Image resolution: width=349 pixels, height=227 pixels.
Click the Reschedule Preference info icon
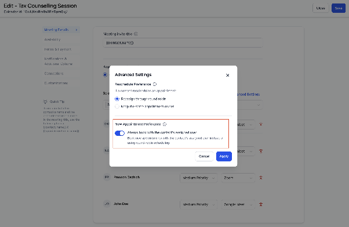(155, 84)
